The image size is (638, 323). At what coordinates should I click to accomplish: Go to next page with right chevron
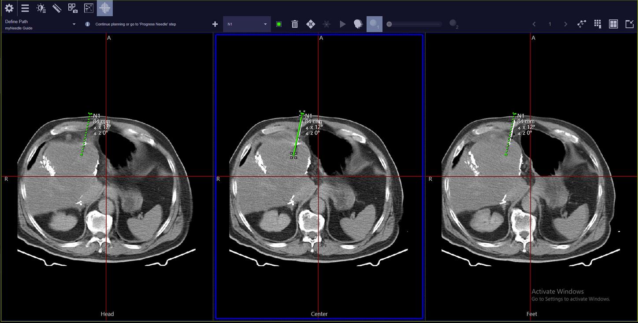[566, 24]
